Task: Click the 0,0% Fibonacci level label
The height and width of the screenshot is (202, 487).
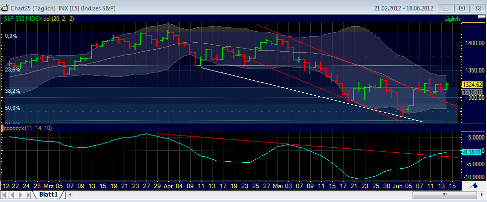Action: coord(11,36)
